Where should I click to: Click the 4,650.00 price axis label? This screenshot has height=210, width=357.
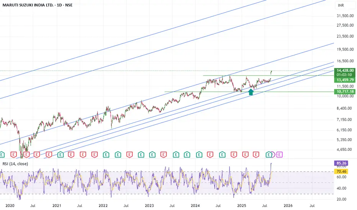click(x=345, y=149)
